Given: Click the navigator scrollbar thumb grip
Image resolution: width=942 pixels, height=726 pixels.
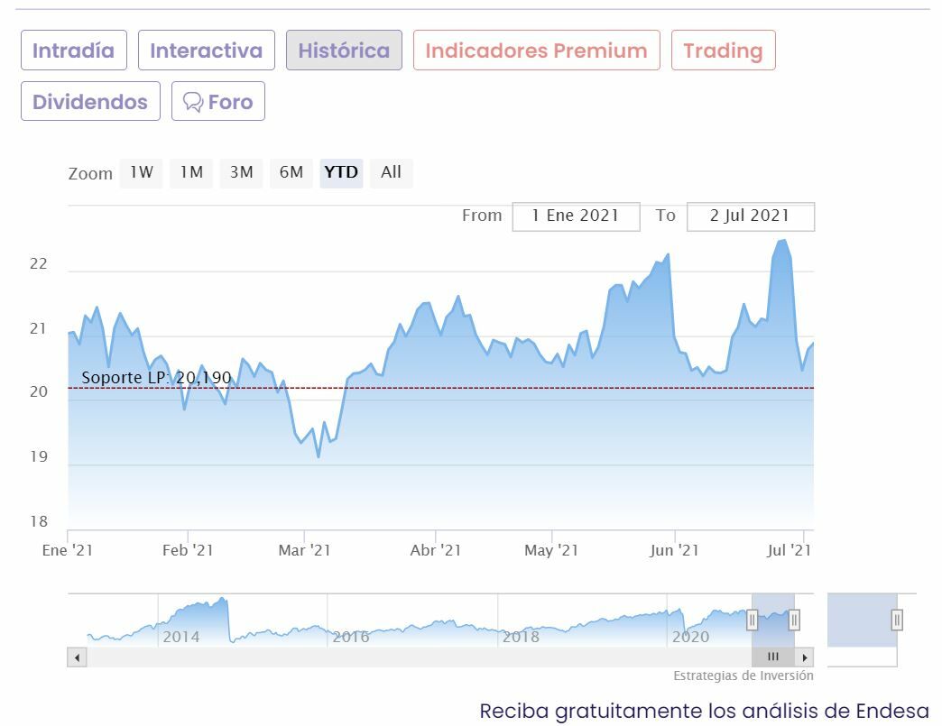Looking at the screenshot, I should (772, 657).
